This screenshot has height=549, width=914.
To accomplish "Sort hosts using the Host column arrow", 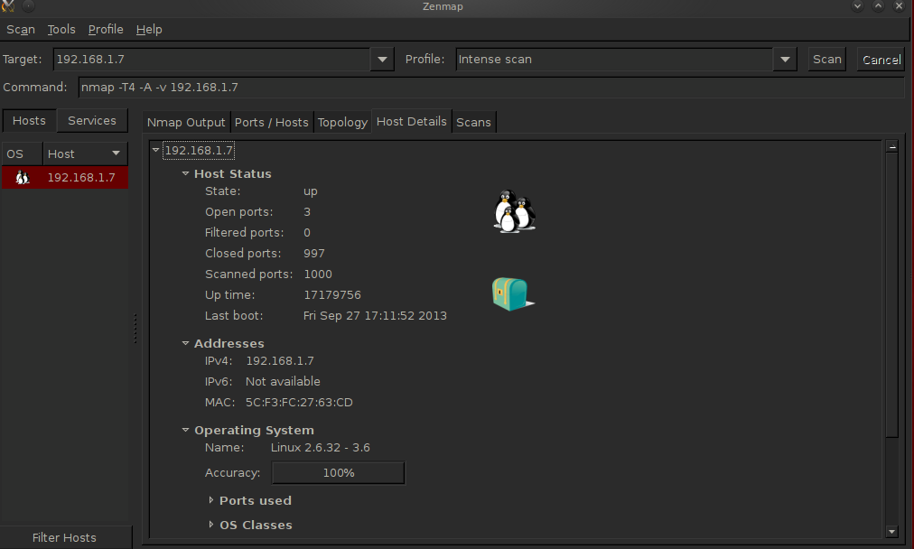I will [x=116, y=154].
